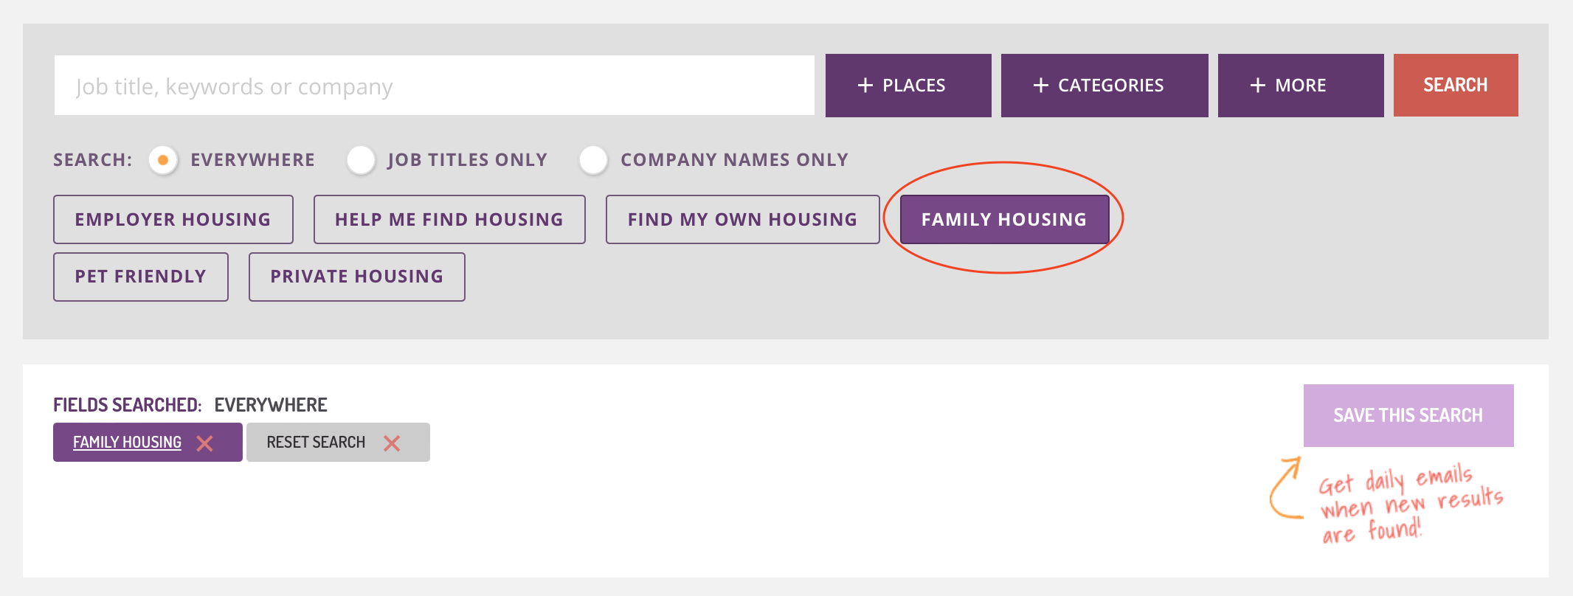
Task: Click the plus icon on Categories button
Action: click(x=1041, y=86)
